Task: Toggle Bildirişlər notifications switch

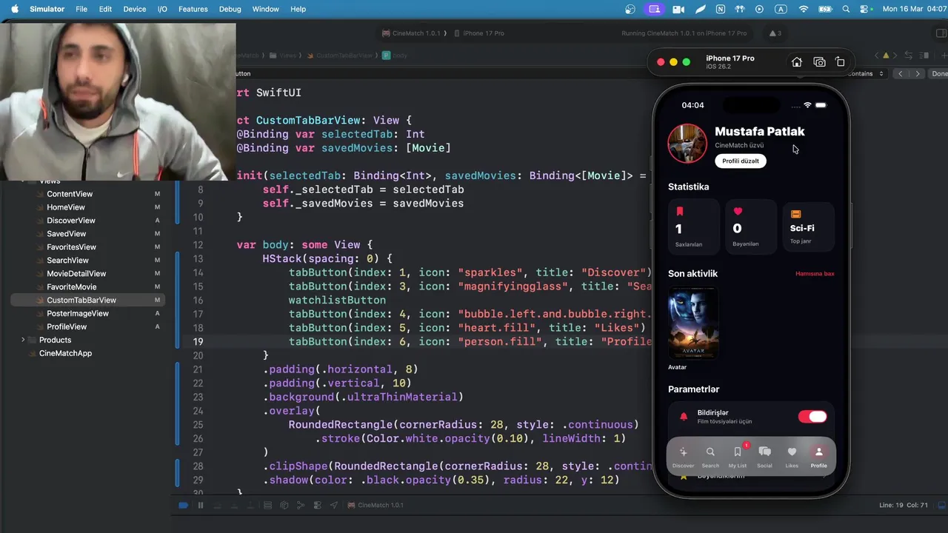Action: click(812, 417)
